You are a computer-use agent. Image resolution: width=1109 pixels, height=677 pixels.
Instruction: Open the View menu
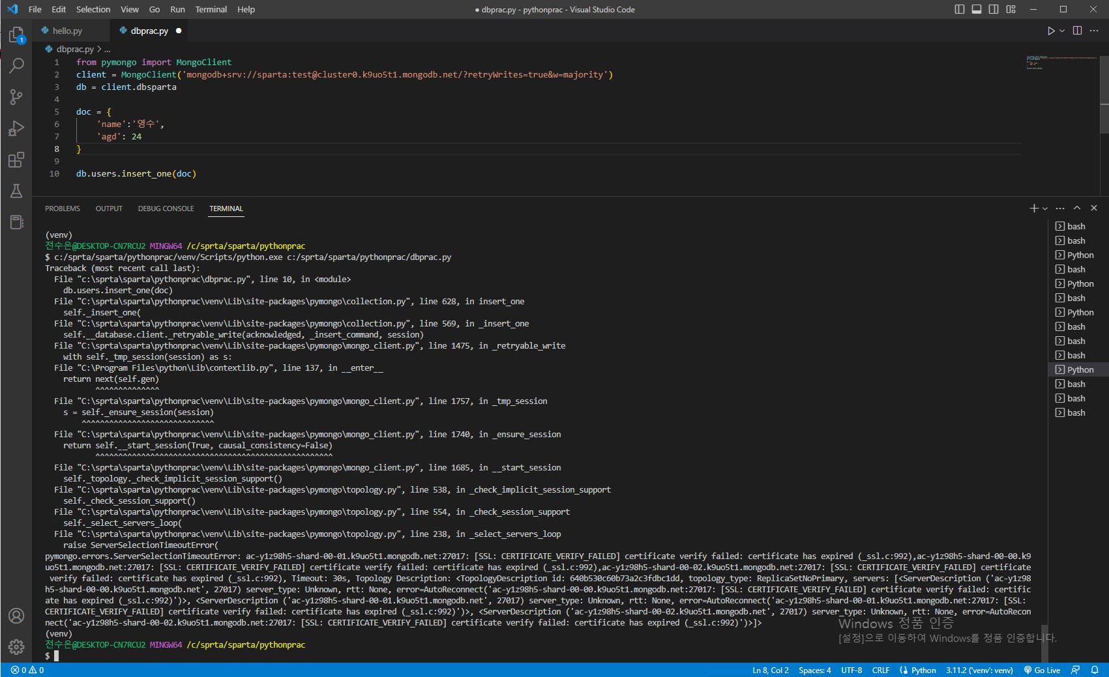(x=130, y=9)
